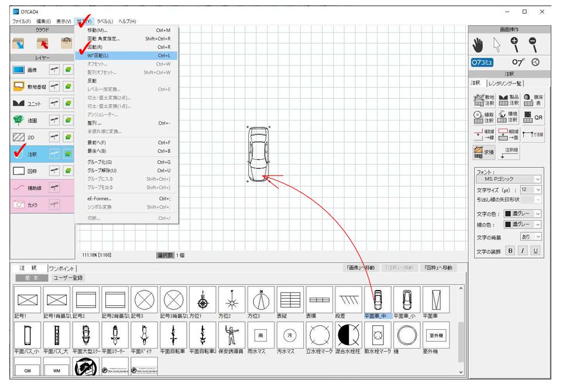Toggle italic text decoration I
The image size is (566, 386).
coord(523,251)
